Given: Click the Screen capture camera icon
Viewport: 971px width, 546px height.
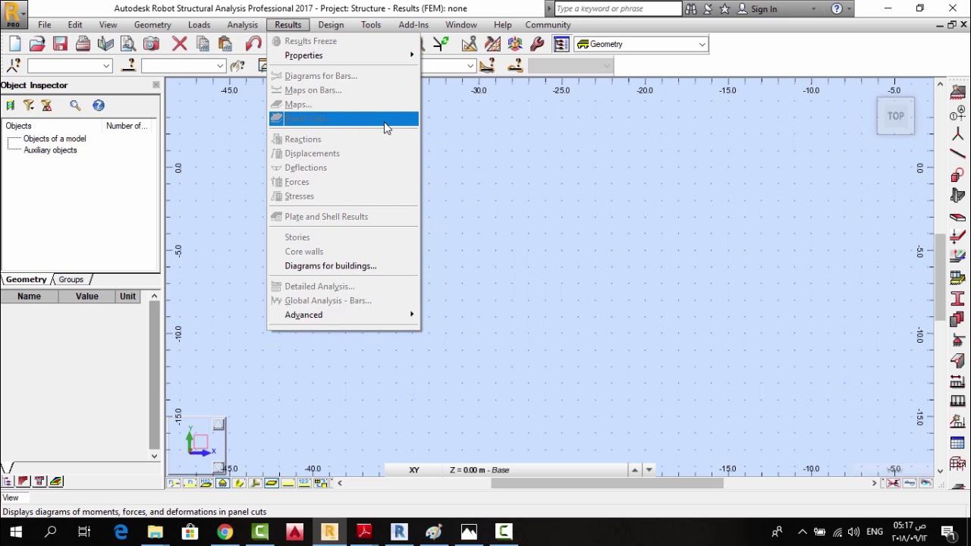Looking at the screenshot, I should click(151, 44).
